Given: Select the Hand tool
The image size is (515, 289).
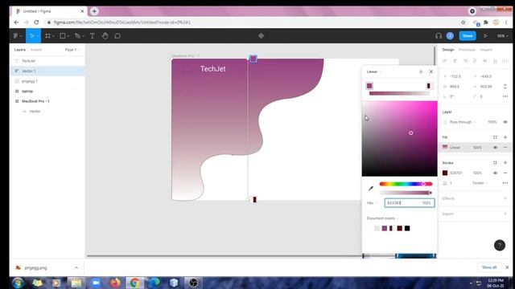Looking at the screenshot, I should click(x=105, y=35).
